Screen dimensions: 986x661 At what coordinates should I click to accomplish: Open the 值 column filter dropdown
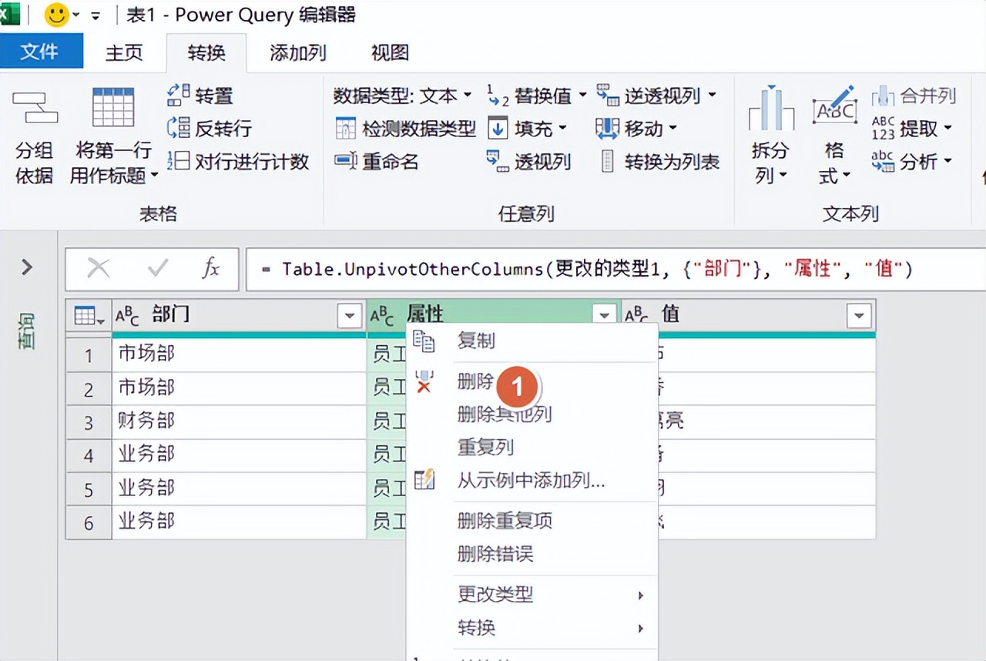[859, 316]
